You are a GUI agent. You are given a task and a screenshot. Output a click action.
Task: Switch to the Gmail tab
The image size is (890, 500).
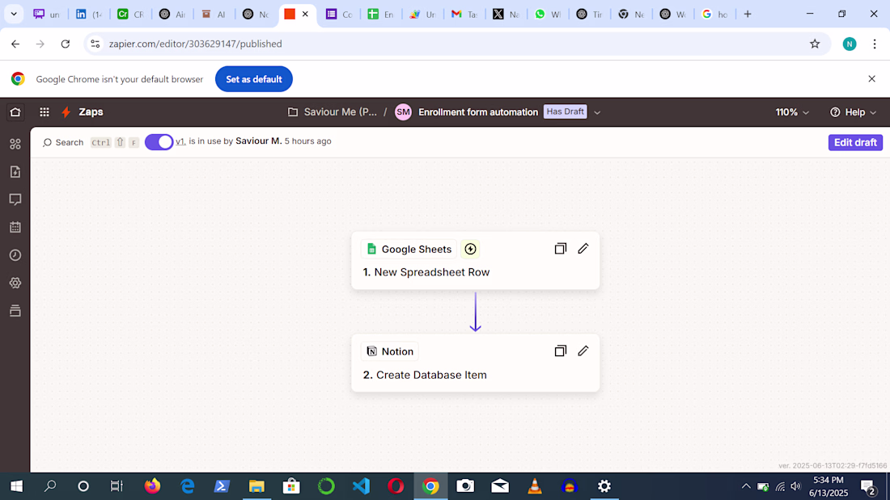point(464,15)
